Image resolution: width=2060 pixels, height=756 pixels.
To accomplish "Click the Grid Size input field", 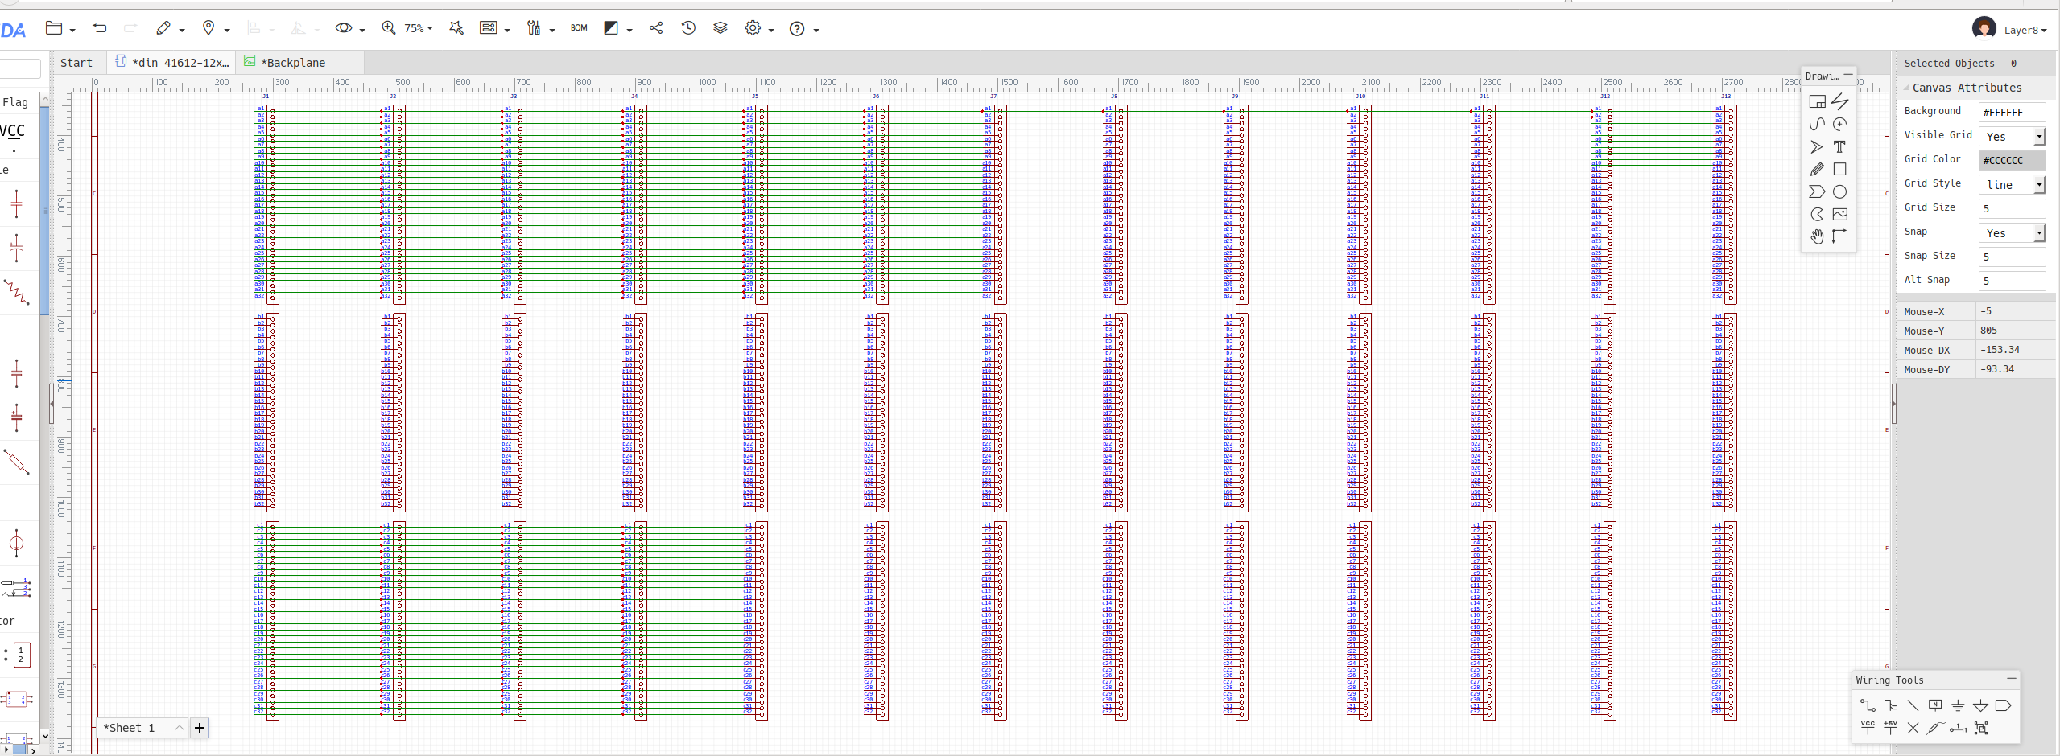I will coord(2012,208).
